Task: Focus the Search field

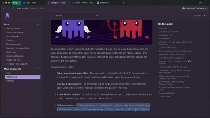Action: 75,15
